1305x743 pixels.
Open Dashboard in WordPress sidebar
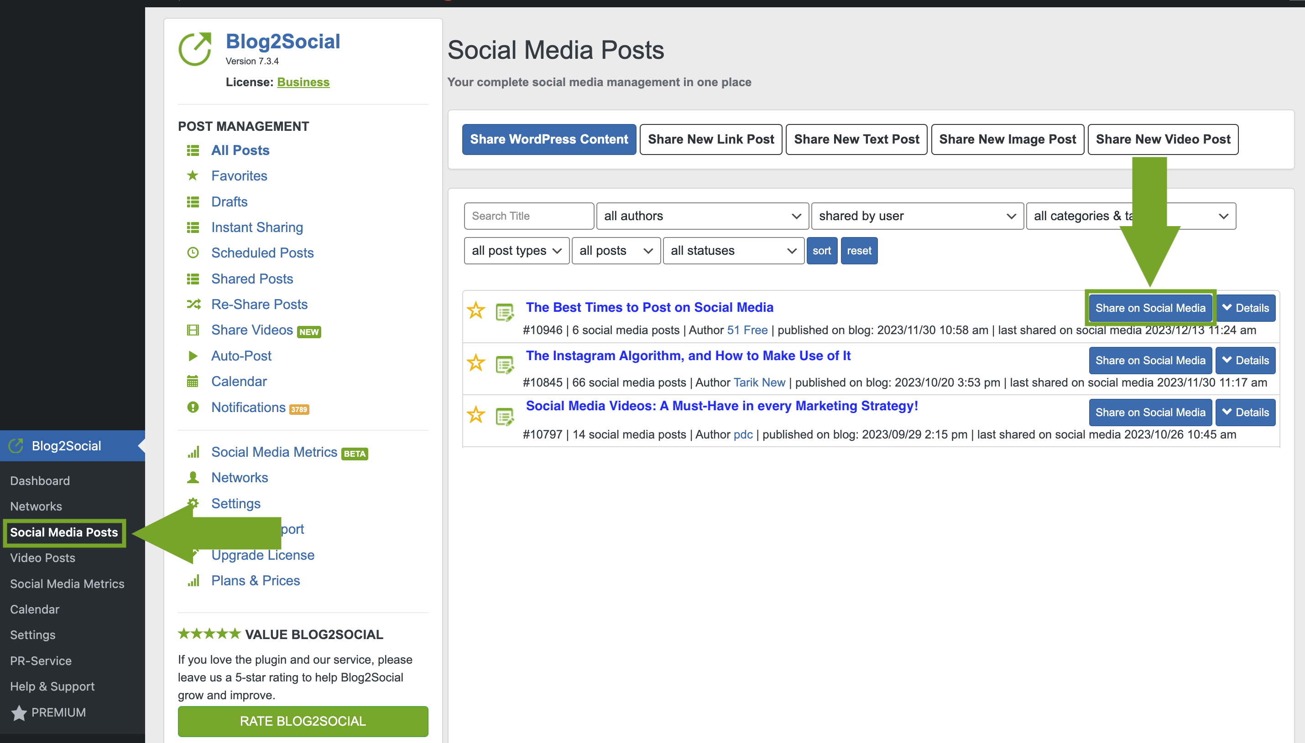pos(40,481)
